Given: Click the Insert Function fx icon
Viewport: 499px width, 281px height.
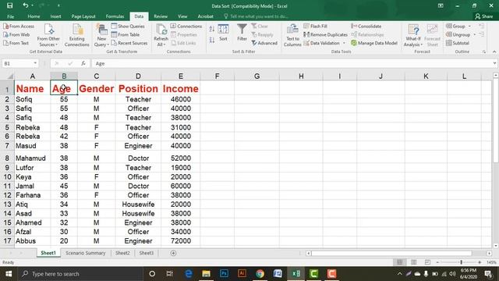Looking at the screenshot, I should pos(83,63).
